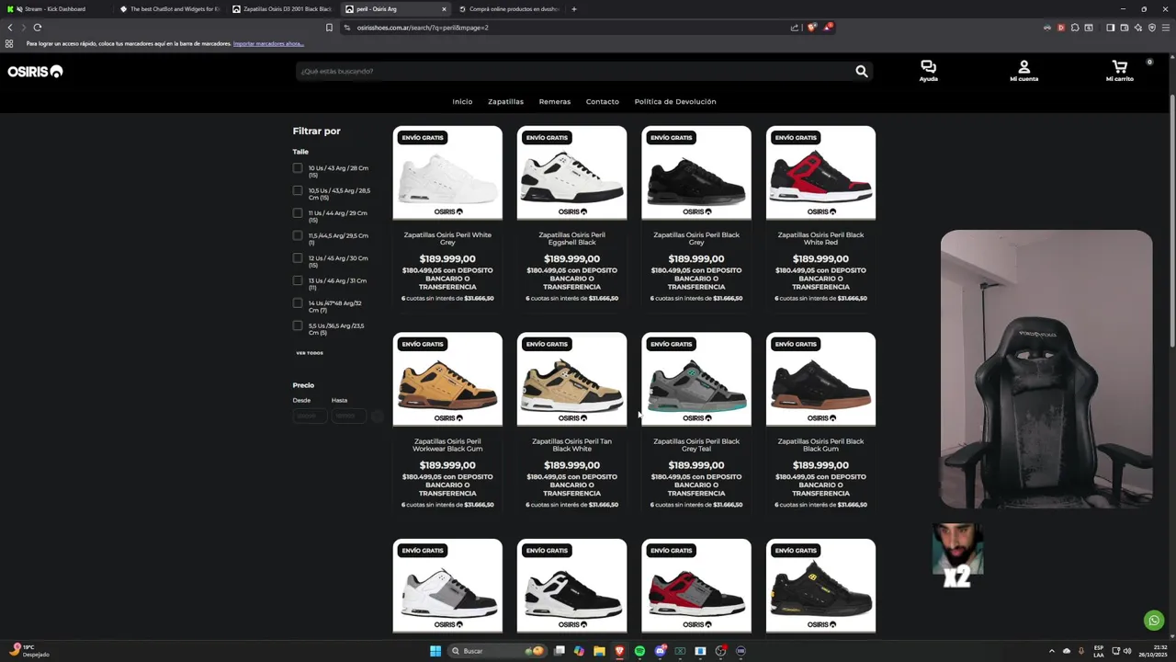Open Mi cuenta user icon
Viewport: 1176px width, 662px height.
(x=1023, y=71)
